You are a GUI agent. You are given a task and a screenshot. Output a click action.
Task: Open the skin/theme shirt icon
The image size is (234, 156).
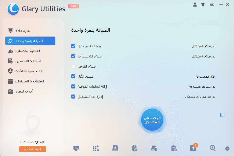click(x=203, y=5)
